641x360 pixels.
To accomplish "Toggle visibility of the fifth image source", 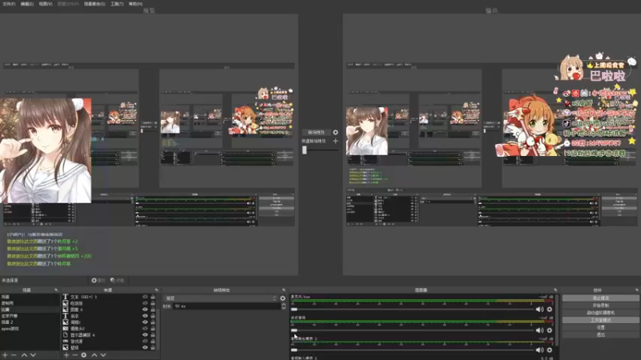I will (x=145, y=322).
